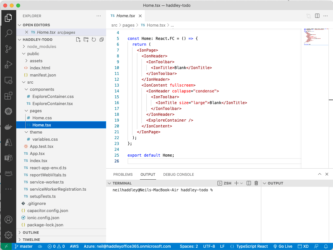Open the Source Control view
This screenshot has width=333, height=250.
(8, 49)
